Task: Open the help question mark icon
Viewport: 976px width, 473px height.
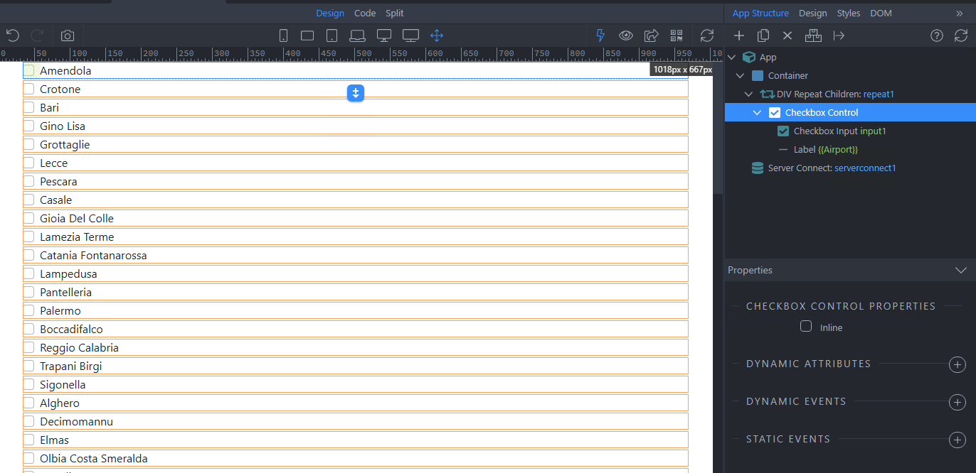Action: click(937, 36)
